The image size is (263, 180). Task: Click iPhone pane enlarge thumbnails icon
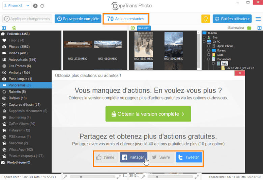coord(119,177)
